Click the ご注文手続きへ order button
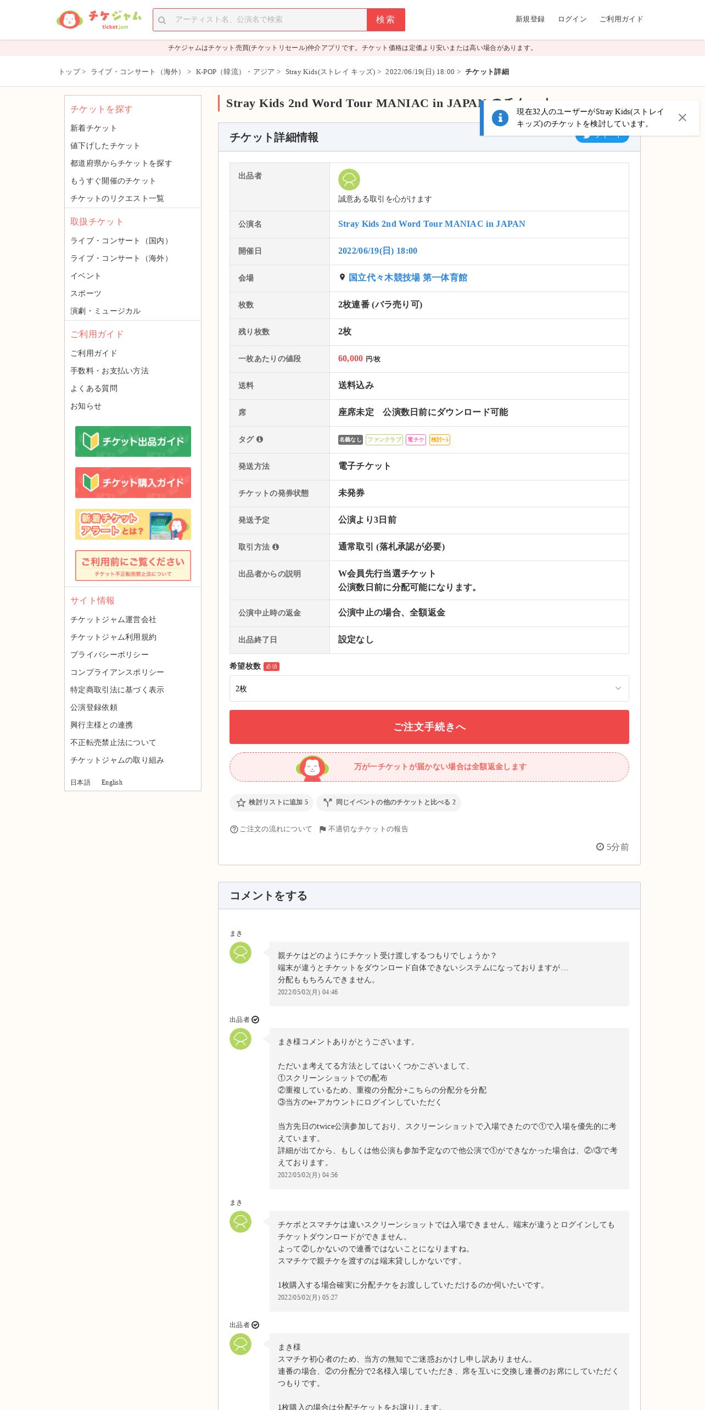This screenshot has width=705, height=1410. (x=429, y=727)
